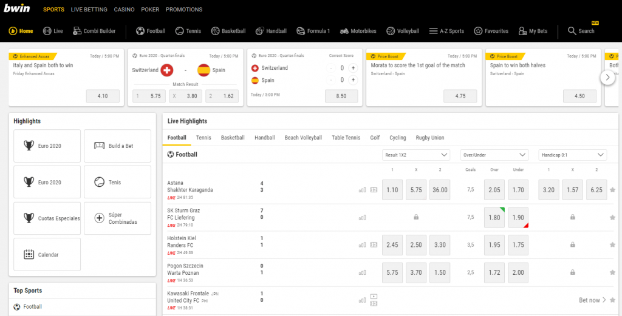Open the Súper Combinadas tile
The image size is (622, 316).
117,218
